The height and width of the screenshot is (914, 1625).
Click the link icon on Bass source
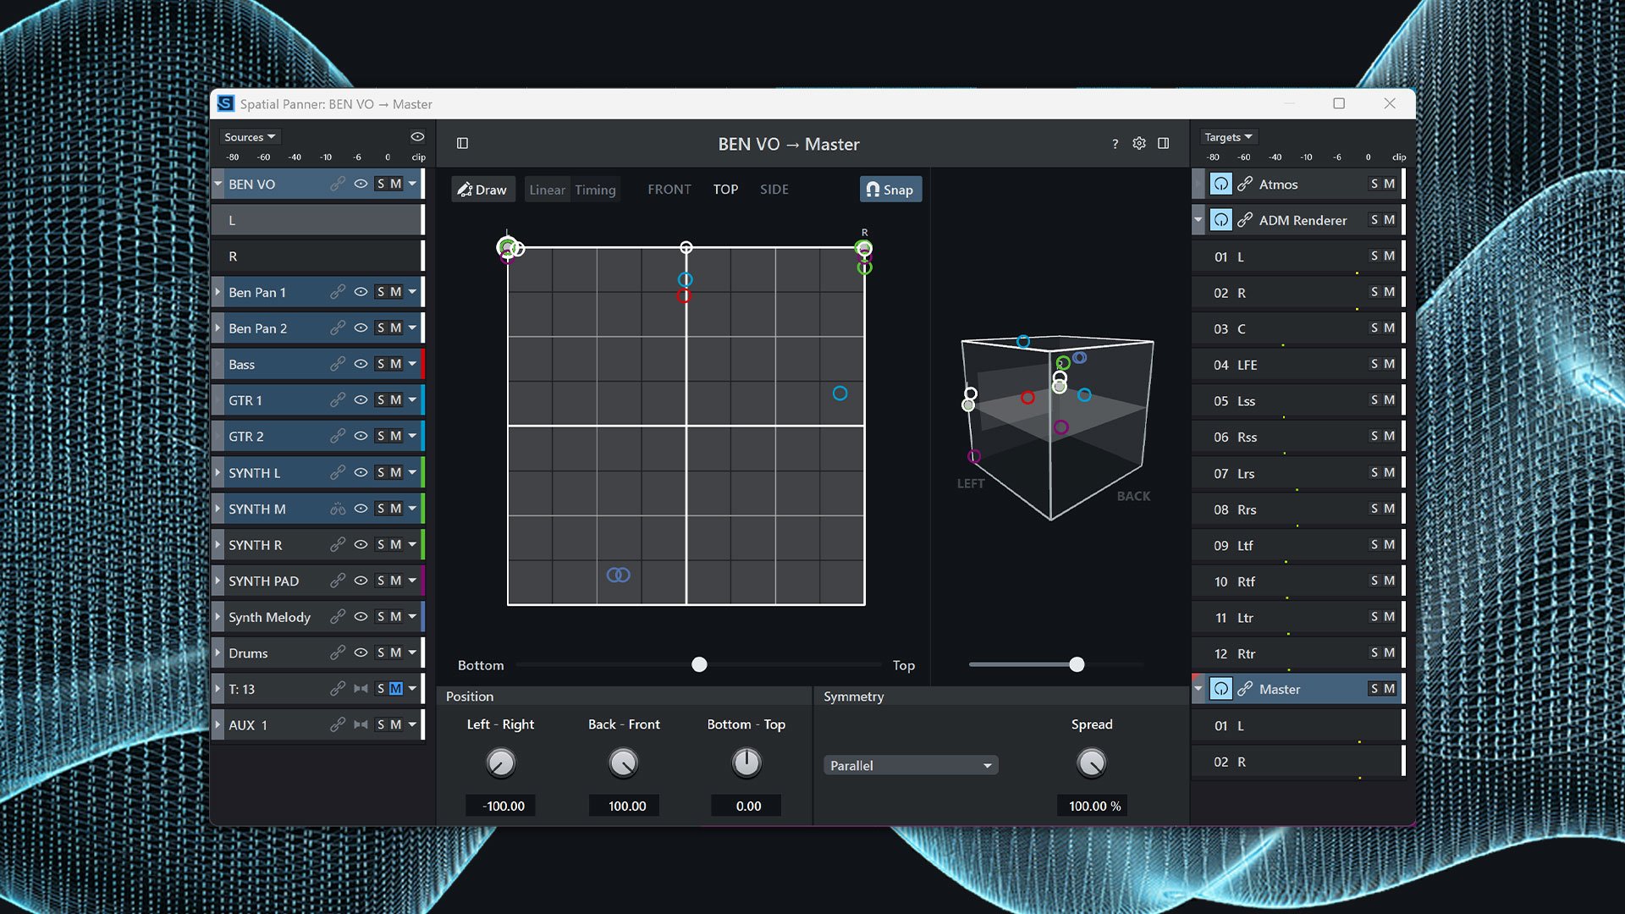337,364
